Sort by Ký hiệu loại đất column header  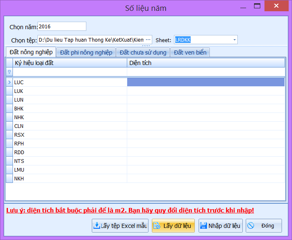pyautogui.click(x=70, y=63)
